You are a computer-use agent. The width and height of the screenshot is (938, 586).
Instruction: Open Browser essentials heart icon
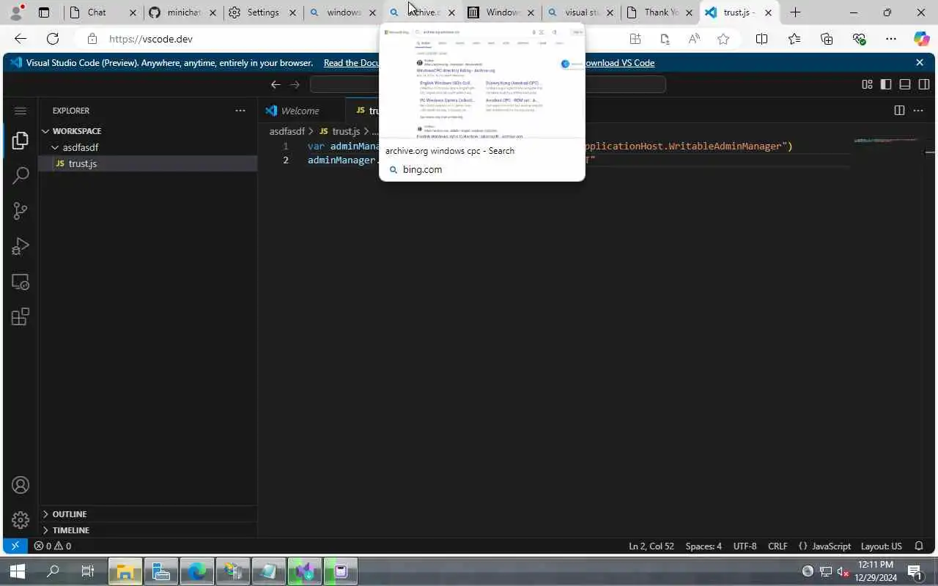[859, 39]
